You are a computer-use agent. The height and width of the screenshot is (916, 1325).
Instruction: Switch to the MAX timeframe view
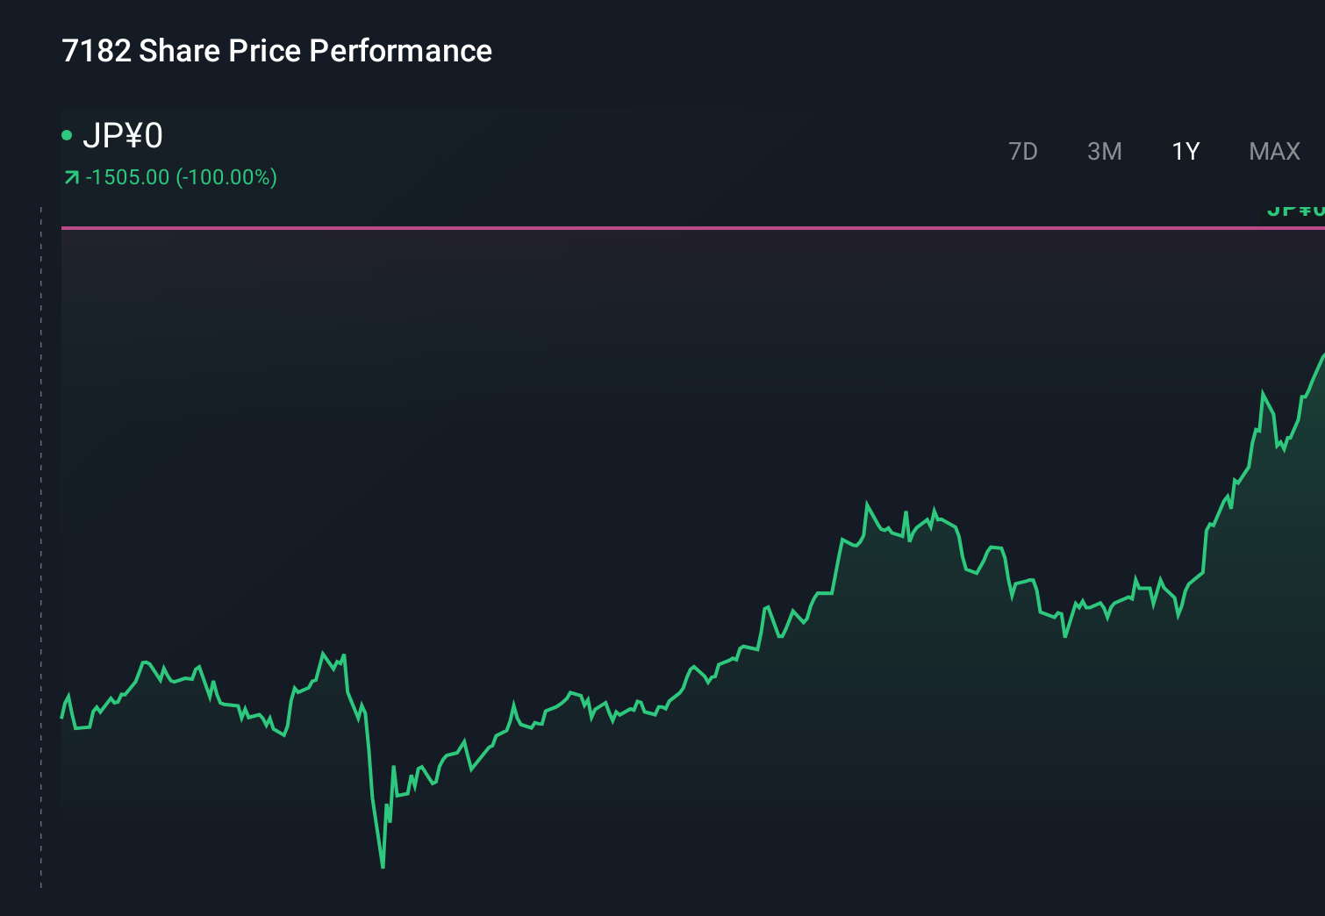[1274, 151]
